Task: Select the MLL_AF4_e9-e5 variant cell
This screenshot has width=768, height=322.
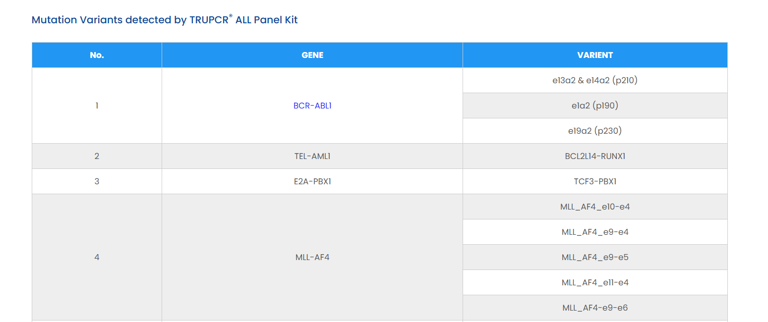Action: pyautogui.click(x=595, y=257)
